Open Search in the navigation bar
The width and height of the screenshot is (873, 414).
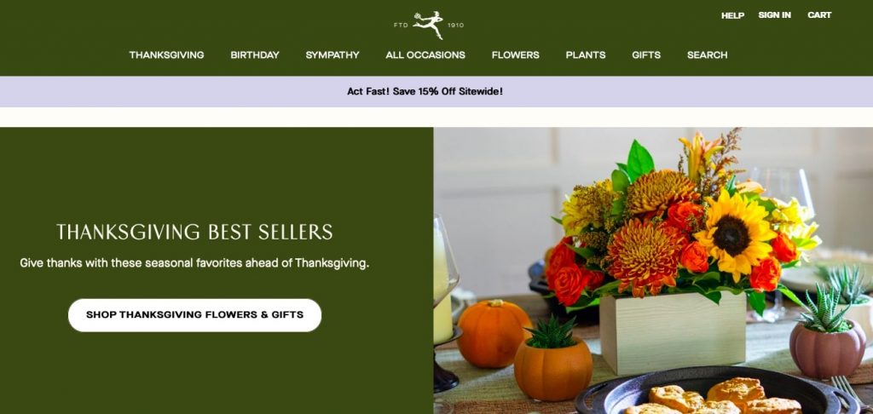click(707, 55)
